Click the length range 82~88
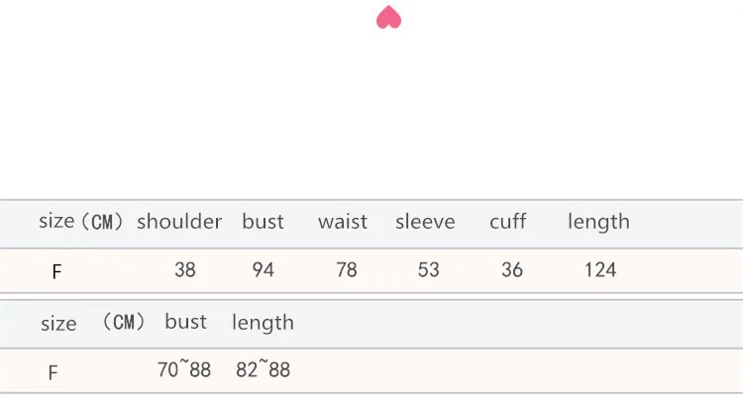The image size is (743, 404). pos(263,369)
